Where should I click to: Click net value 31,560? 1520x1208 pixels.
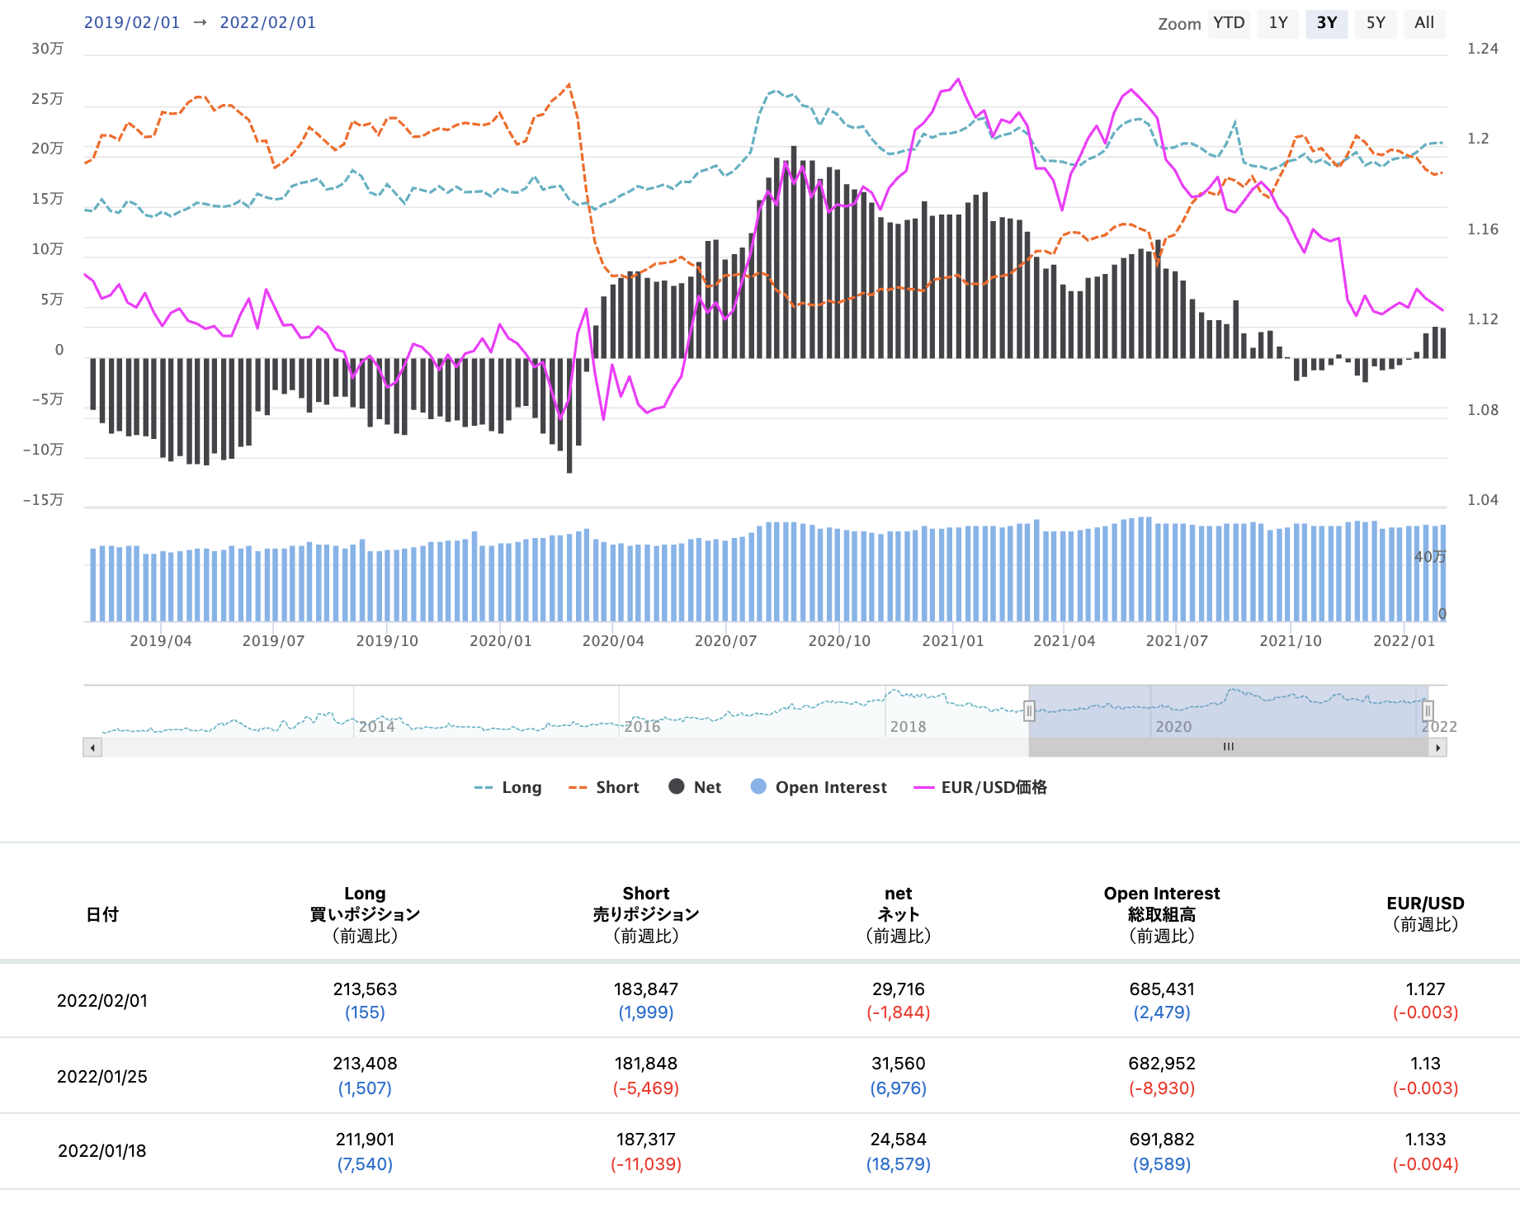[899, 1064]
